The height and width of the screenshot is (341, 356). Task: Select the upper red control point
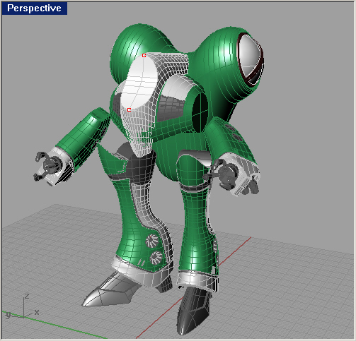pyautogui.click(x=144, y=56)
